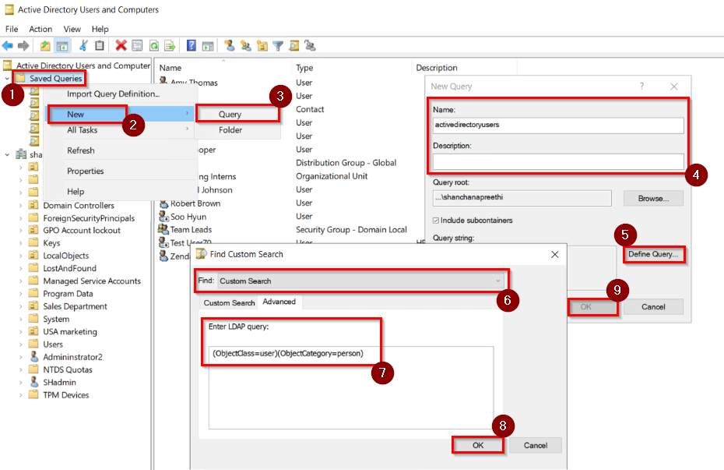Open the Set Filter Options icon

(278, 45)
